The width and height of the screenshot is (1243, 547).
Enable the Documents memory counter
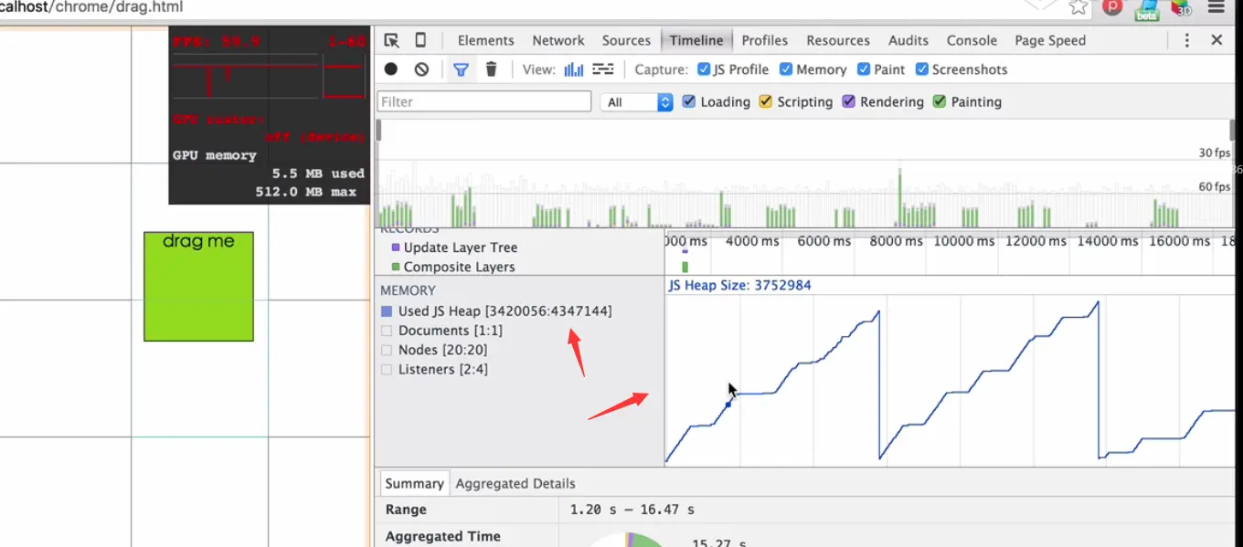click(387, 331)
